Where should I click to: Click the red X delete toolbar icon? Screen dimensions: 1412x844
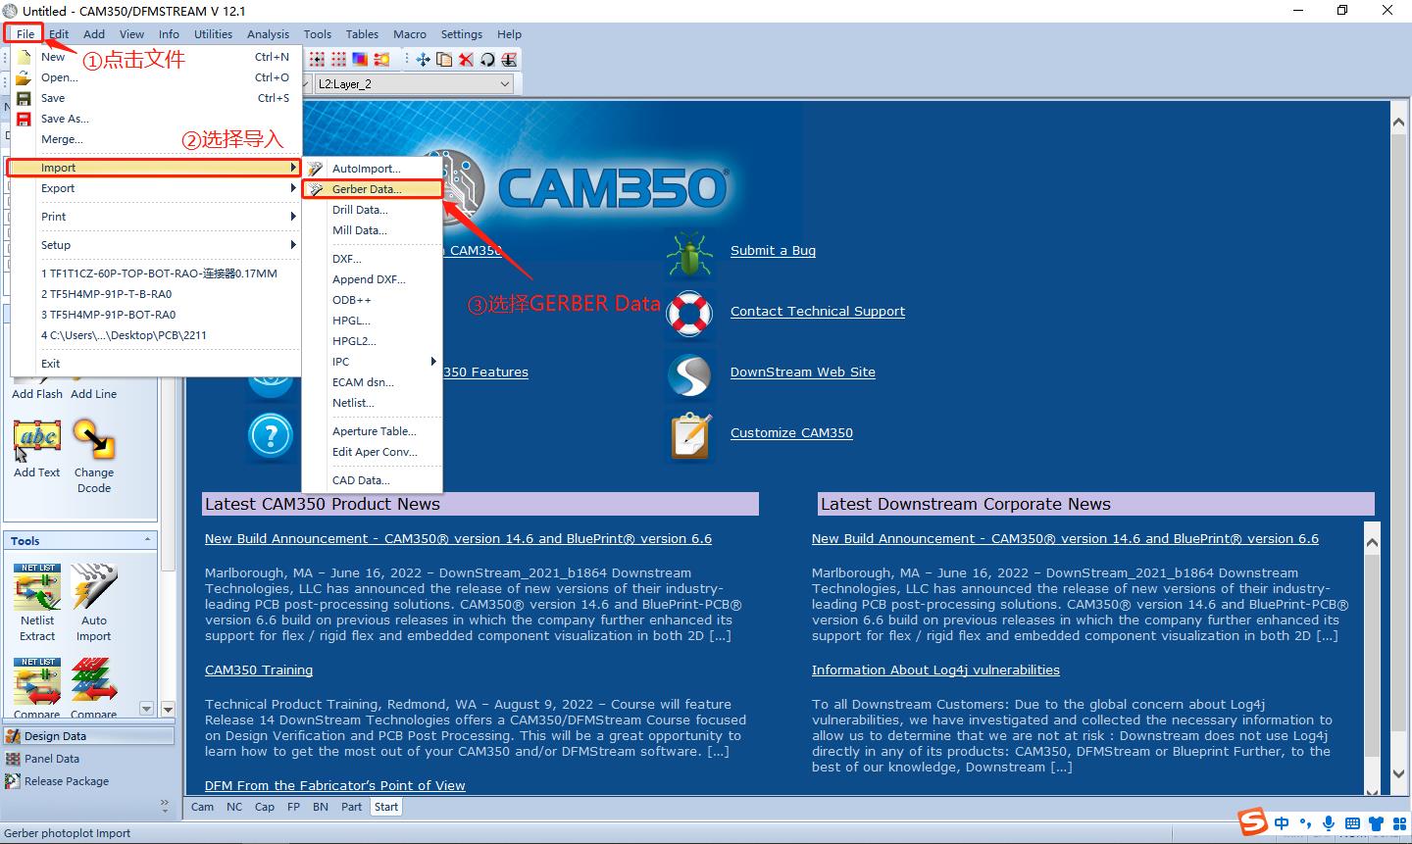pyautogui.click(x=466, y=60)
